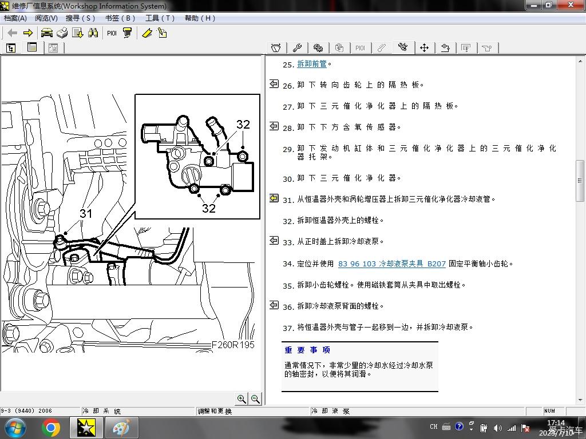Click the PIOI toolbar button
The width and height of the screenshot is (586, 439).
pos(112,33)
